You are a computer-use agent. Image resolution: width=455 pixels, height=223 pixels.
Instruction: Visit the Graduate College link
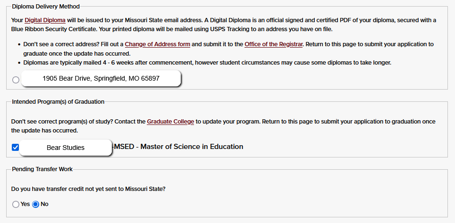point(170,122)
